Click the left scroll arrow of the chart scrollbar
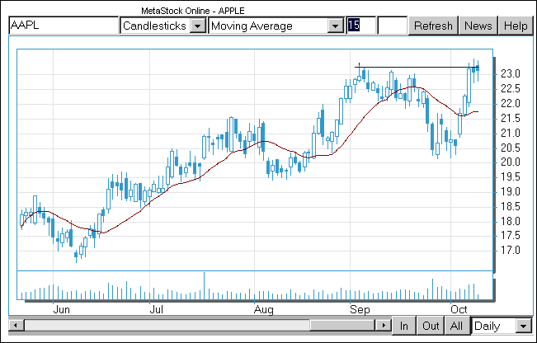This screenshot has height=343, width=537. point(16,325)
